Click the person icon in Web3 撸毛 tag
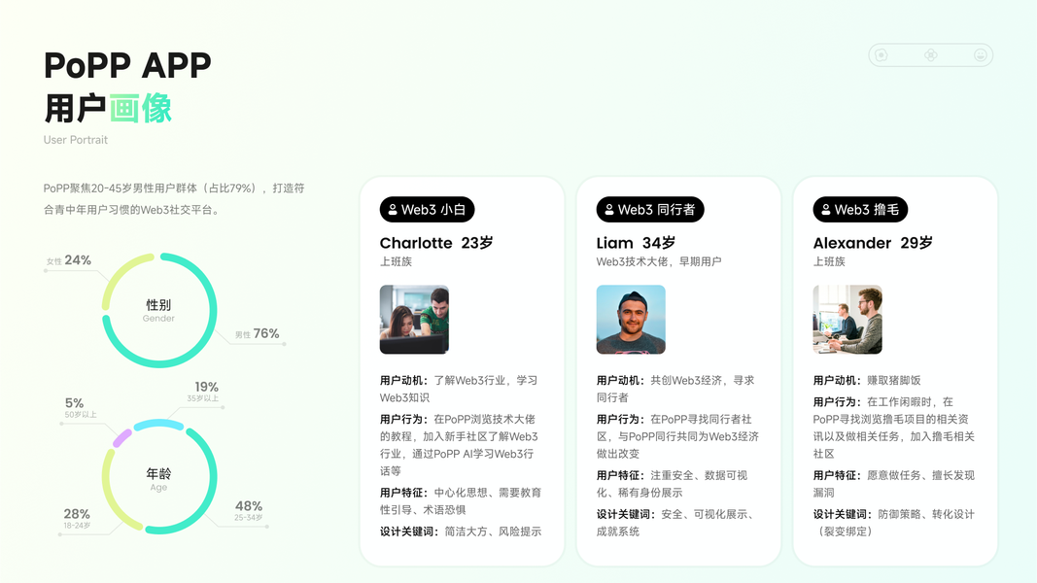Viewport: 1037px width, 583px height. pyautogui.click(x=825, y=210)
